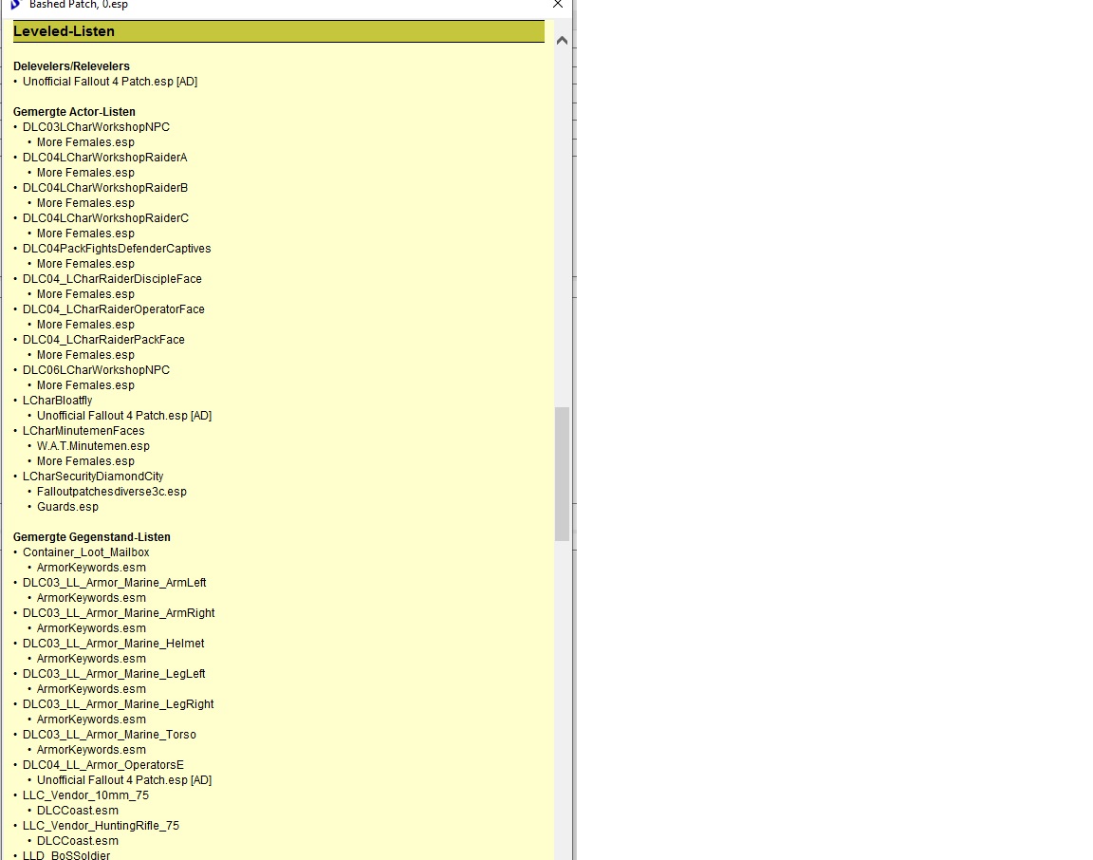Click the Gemergte Gegenstand-Listen heading
This screenshot has height=860, width=1093.
click(91, 537)
